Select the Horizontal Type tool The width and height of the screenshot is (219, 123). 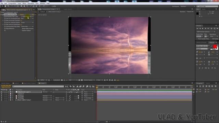pos(27,6)
